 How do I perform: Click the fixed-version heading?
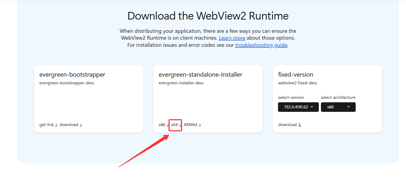(295, 75)
